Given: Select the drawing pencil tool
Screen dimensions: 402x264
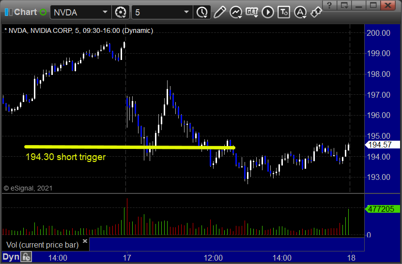Looking at the screenshot, I should [x=220, y=12].
